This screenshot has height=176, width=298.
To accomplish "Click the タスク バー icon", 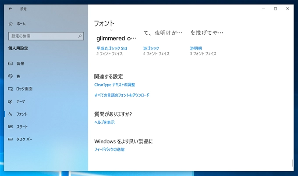I will point(10,139).
